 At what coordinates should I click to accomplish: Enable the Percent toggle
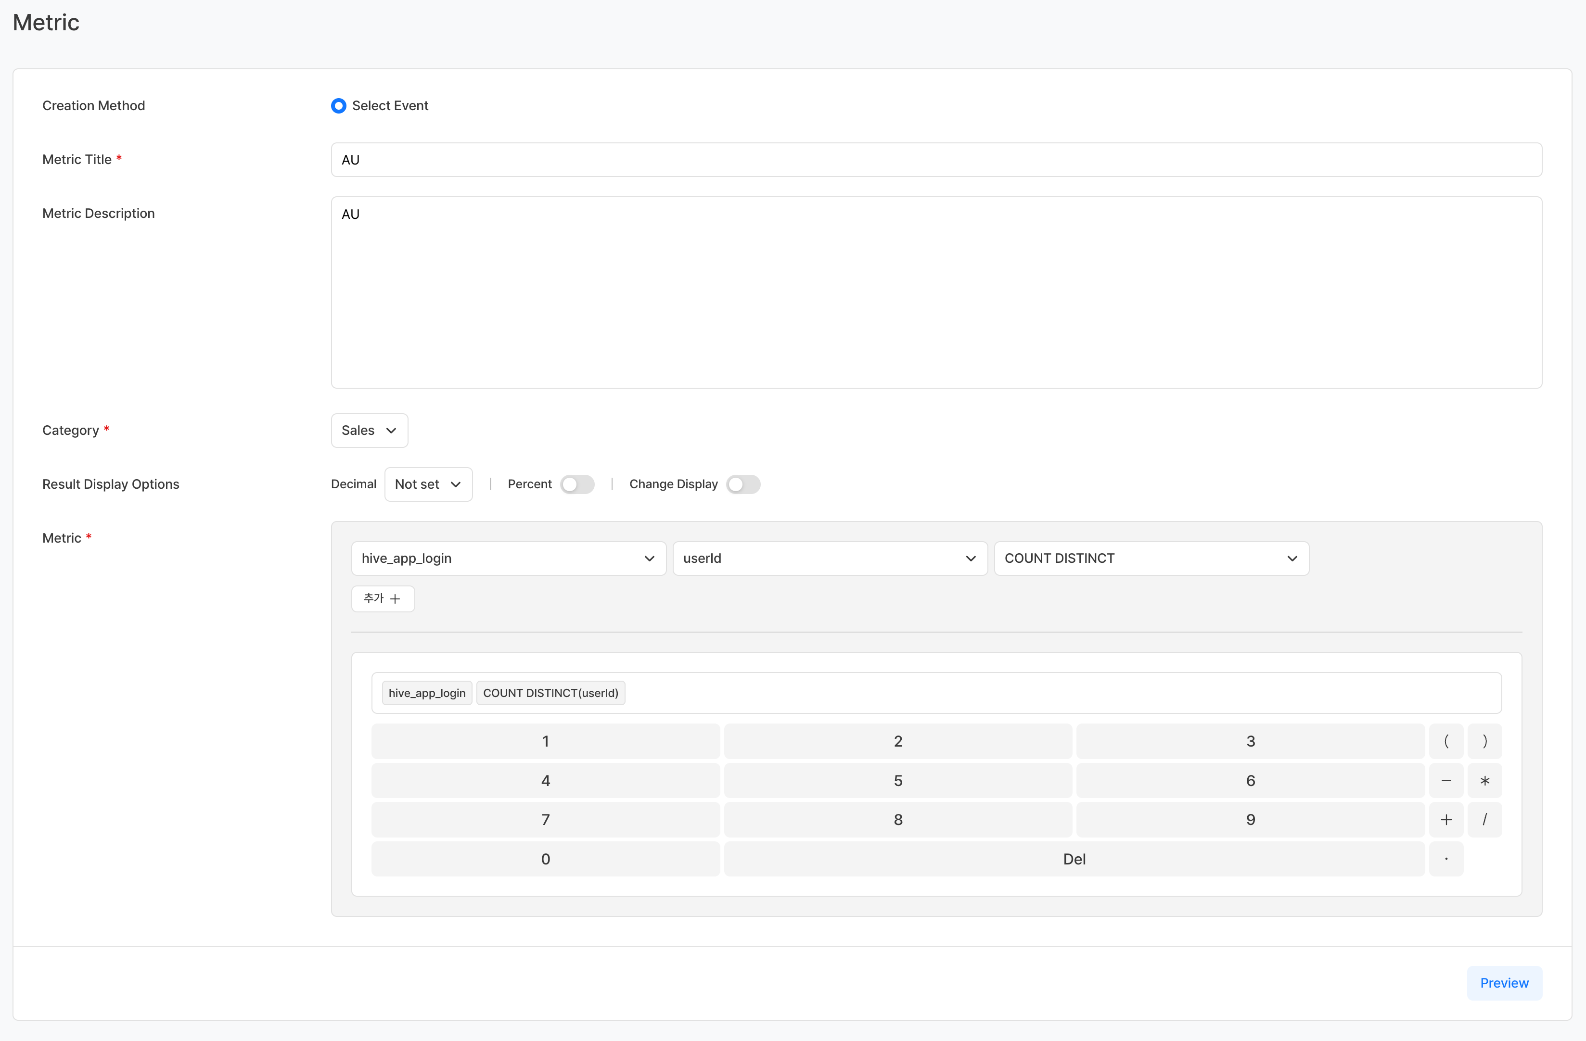point(576,484)
